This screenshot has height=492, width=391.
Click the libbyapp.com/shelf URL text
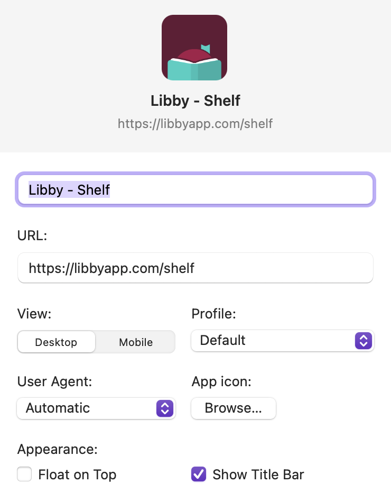pyautogui.click(x=195, y=123)
